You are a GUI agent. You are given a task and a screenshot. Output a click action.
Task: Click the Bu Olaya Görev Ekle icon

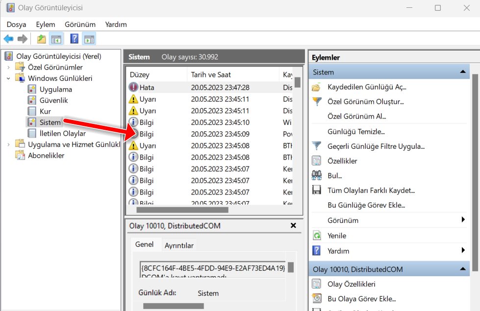[x=317, y=298]
